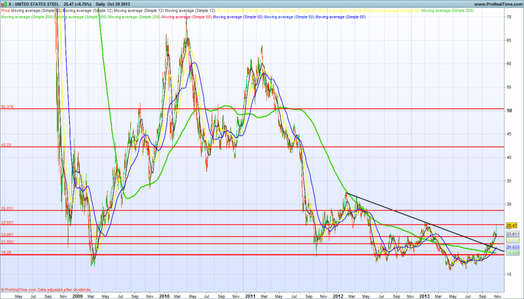Image resolution: width=524 pixels, height=299 pixels.
Task: Click the orange 25.47 current price tag
Action: [x=512, y=225]
